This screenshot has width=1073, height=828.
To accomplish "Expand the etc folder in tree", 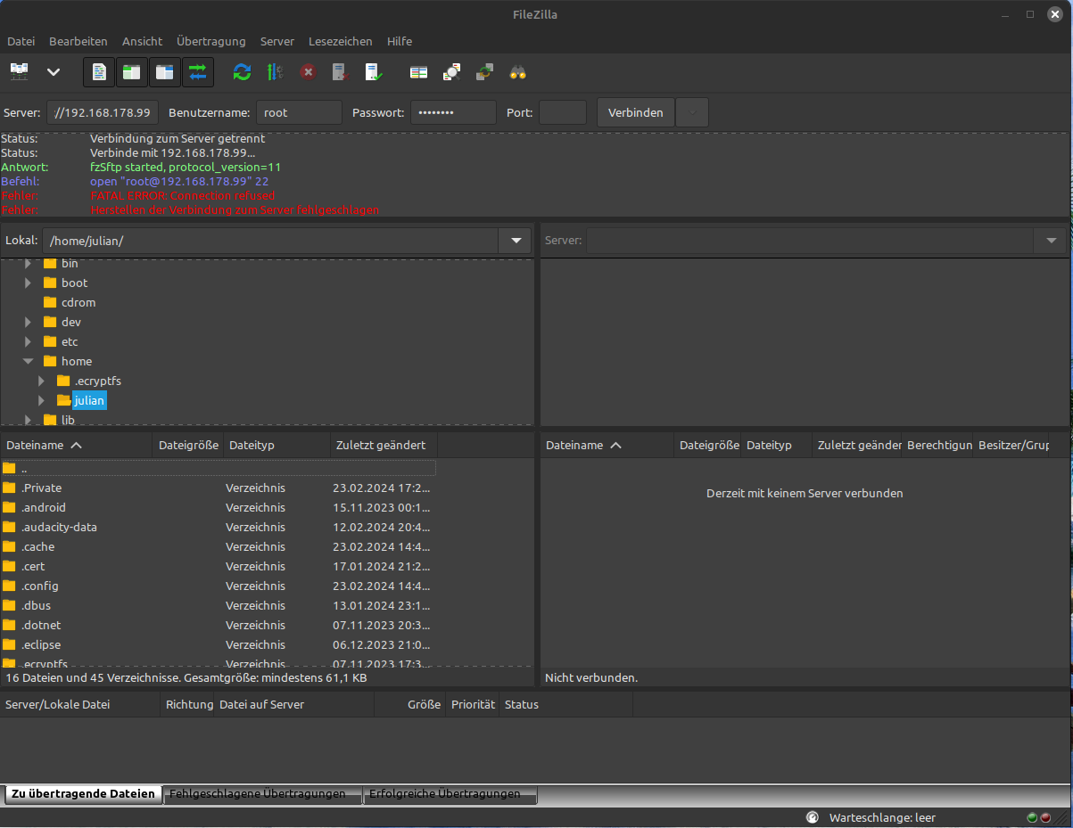I will coord(28,341).
